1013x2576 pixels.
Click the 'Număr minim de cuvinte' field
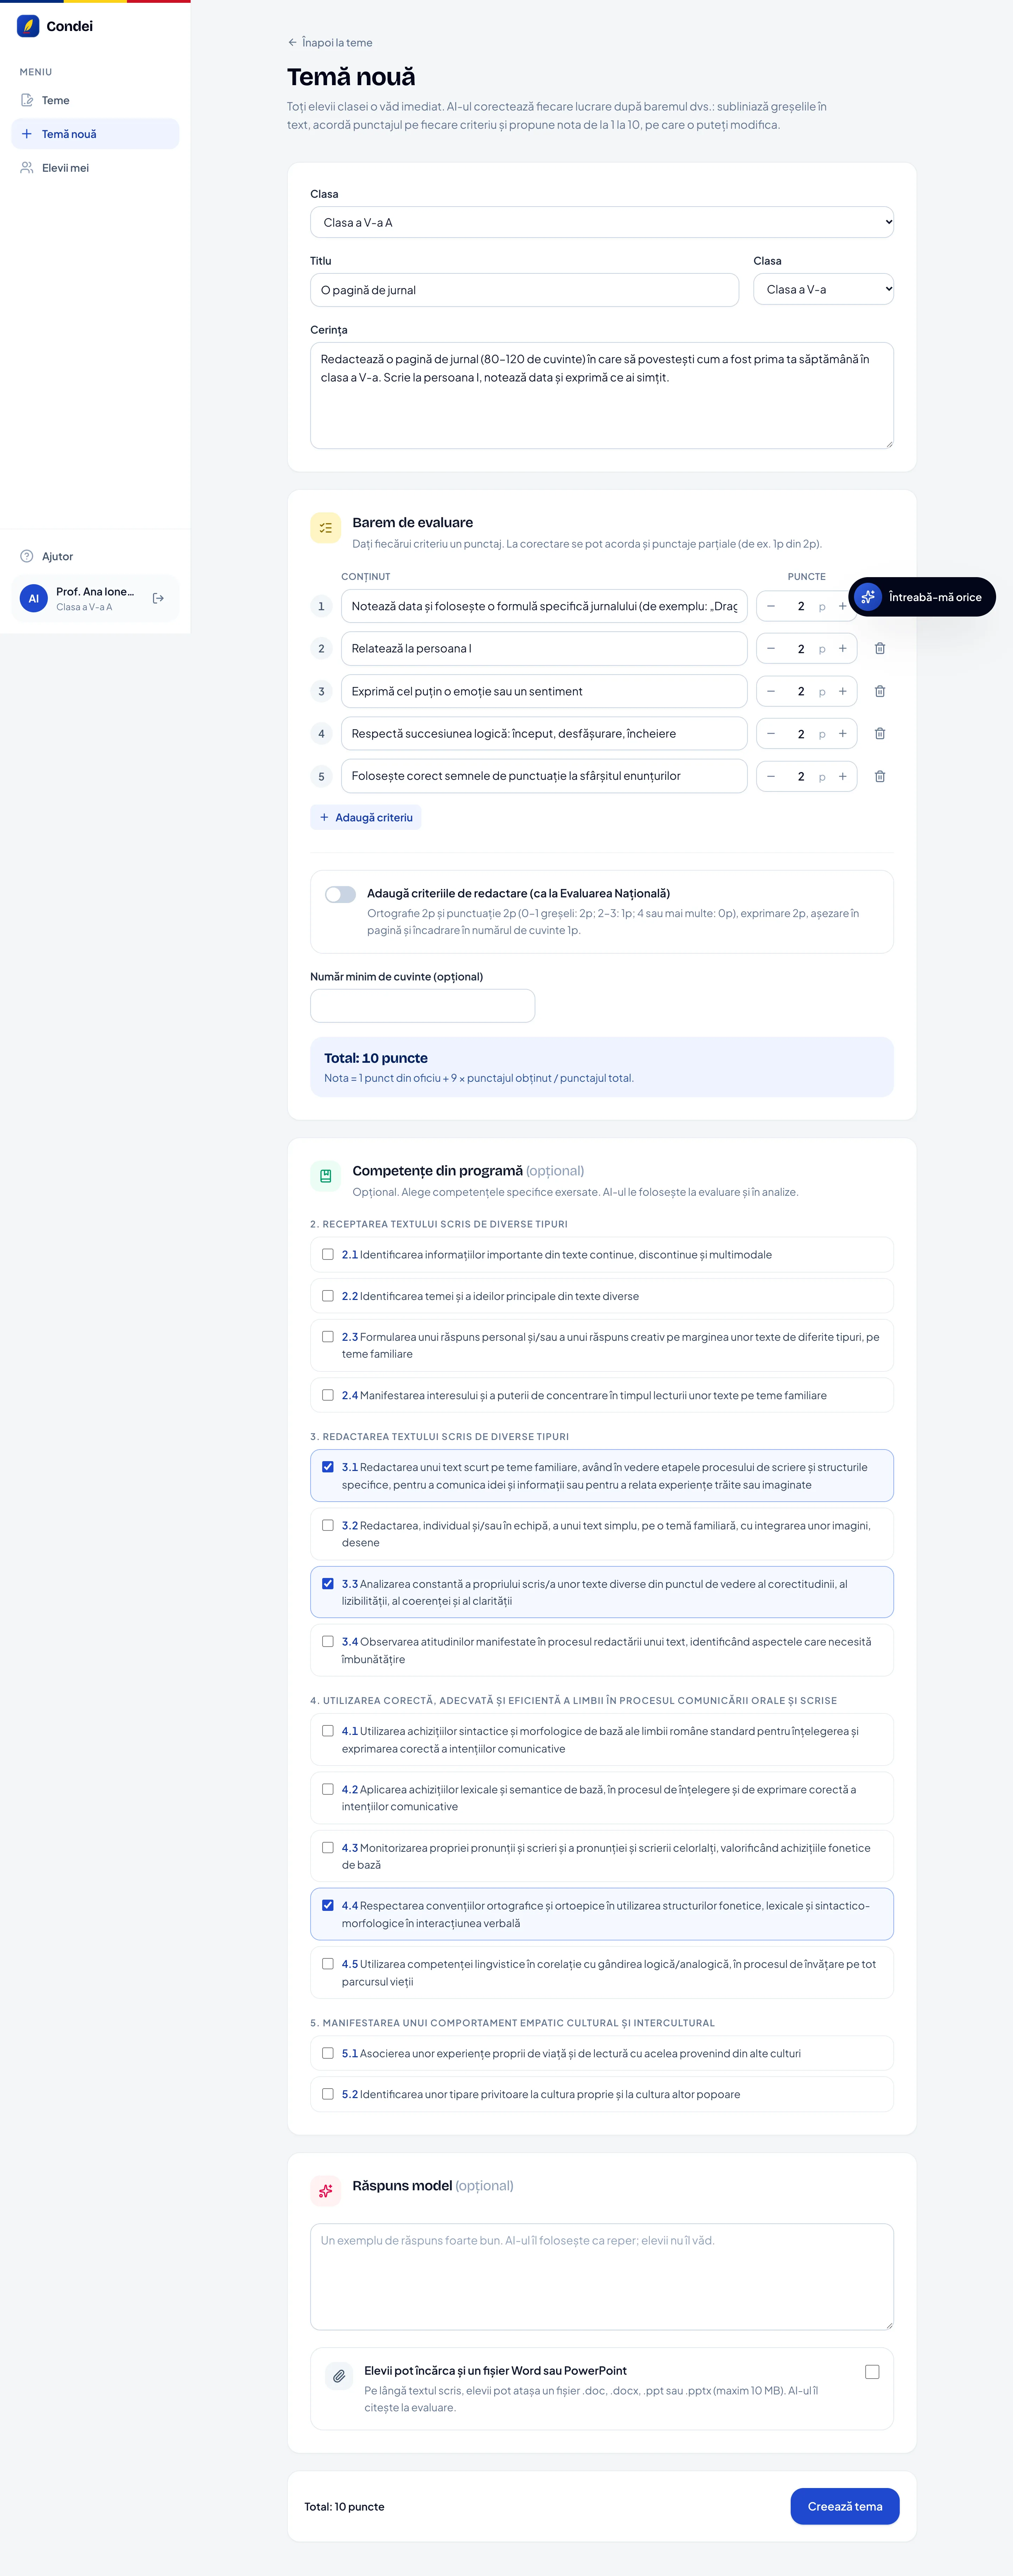[x=422, y=1006]
